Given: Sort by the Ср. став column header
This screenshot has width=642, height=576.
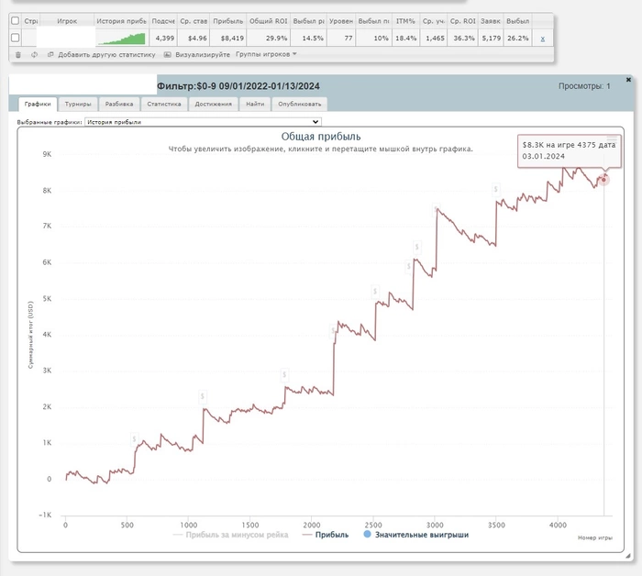Looking at the screenshot, I should click(x=194, y=21).
